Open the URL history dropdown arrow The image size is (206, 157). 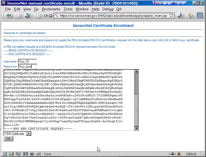click(171, 16)
